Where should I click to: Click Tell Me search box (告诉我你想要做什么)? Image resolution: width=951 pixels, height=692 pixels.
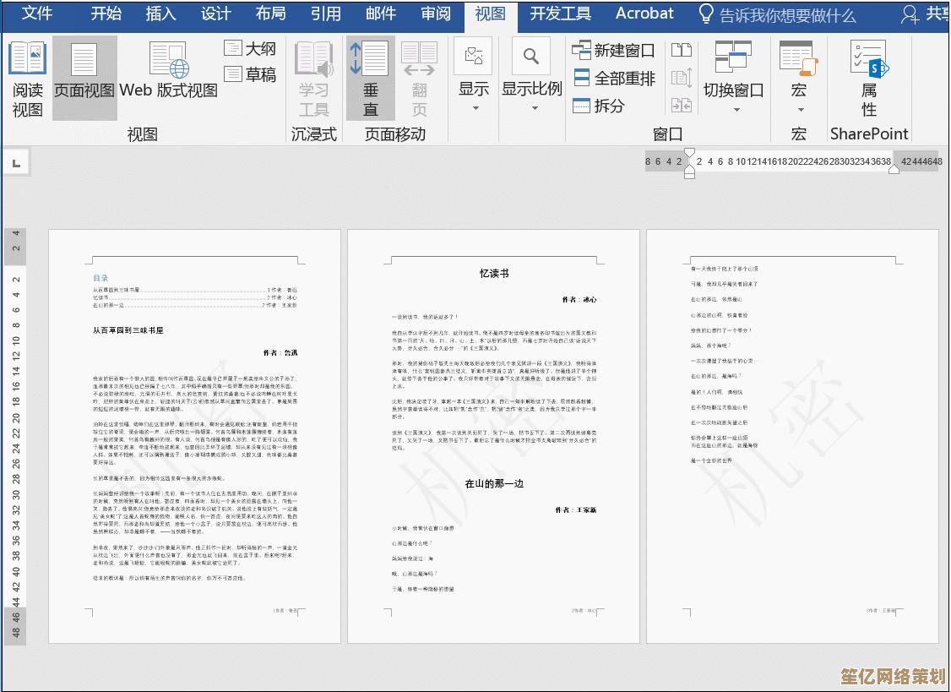tap(777, 15)
